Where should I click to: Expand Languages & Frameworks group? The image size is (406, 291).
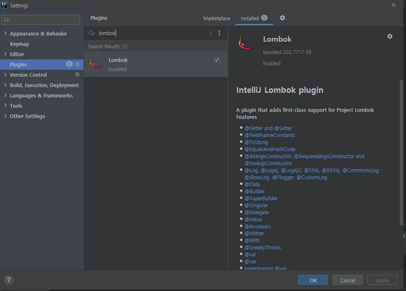click(5, 95)
